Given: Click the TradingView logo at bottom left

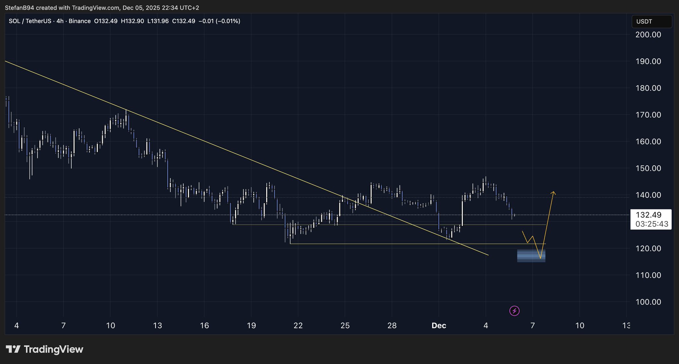Looking at the screenshot, I should coord(44,349).
